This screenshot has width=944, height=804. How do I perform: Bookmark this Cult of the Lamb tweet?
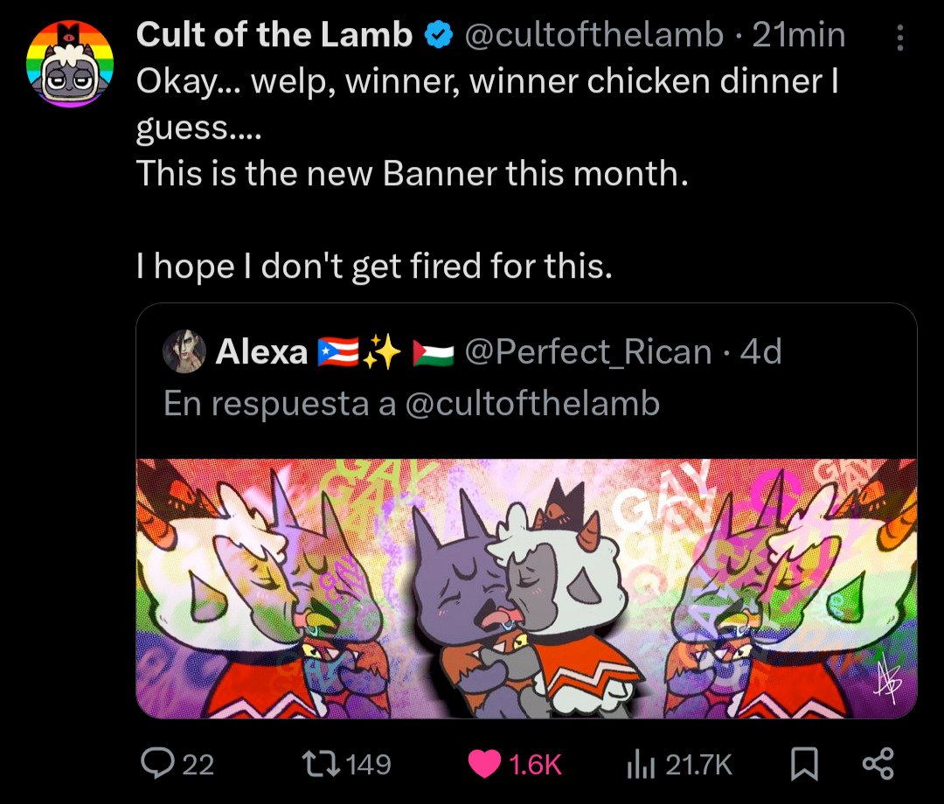802,764
